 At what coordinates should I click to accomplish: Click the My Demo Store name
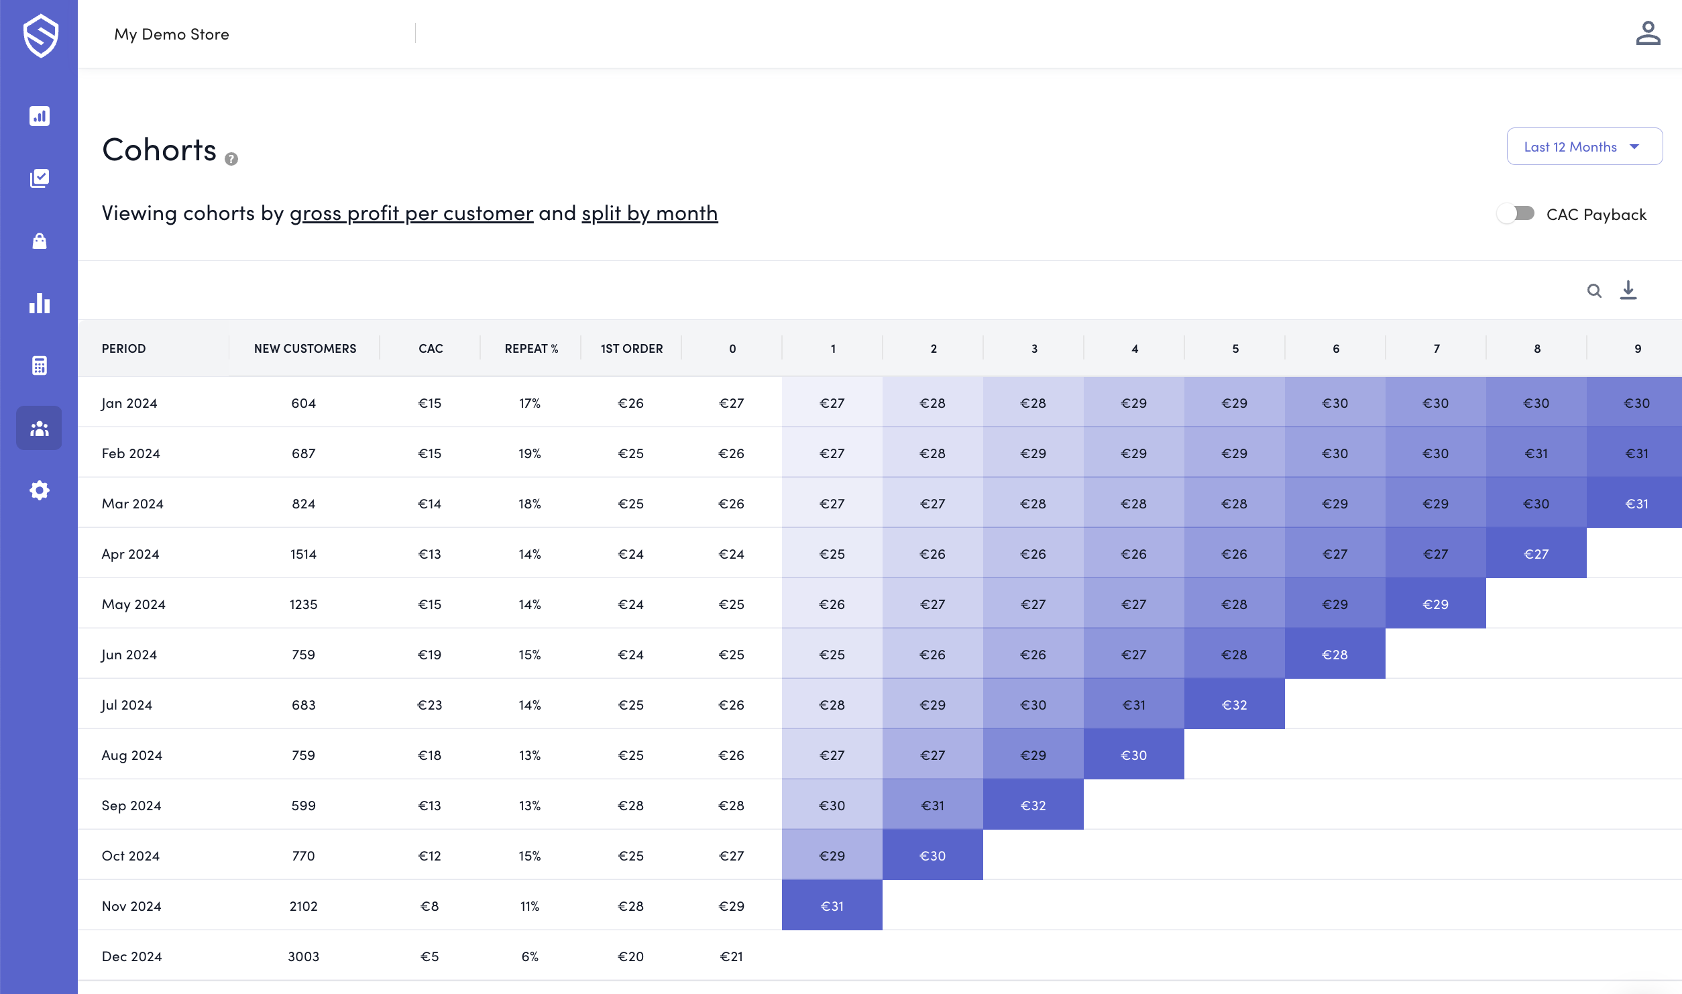click(x=172, y=34)
